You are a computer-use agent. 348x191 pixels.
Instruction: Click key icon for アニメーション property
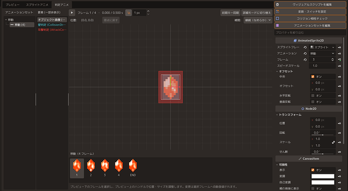(x=339, y=53)
